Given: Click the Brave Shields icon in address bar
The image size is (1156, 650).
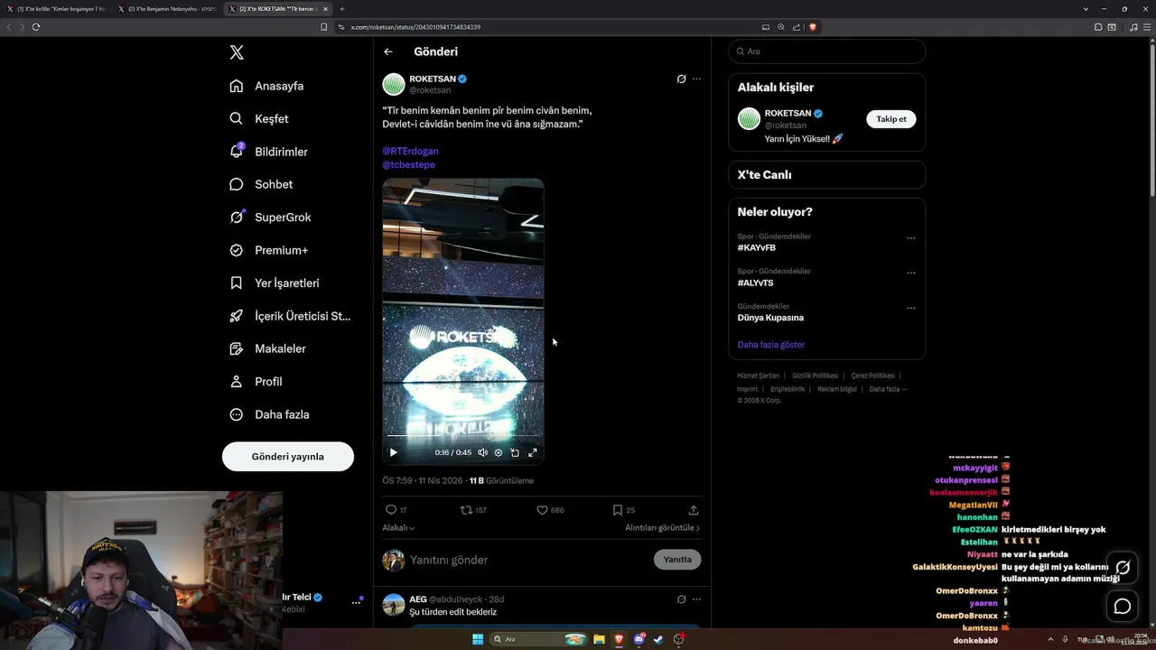Looking at the screenshot, I should 813,27.
